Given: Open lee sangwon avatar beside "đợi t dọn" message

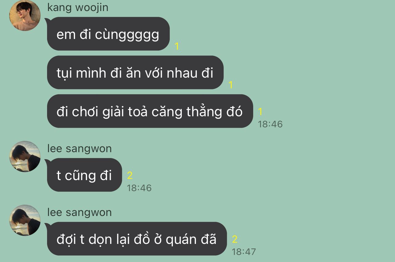Looking at the screenshot, I should coord(25,220).
